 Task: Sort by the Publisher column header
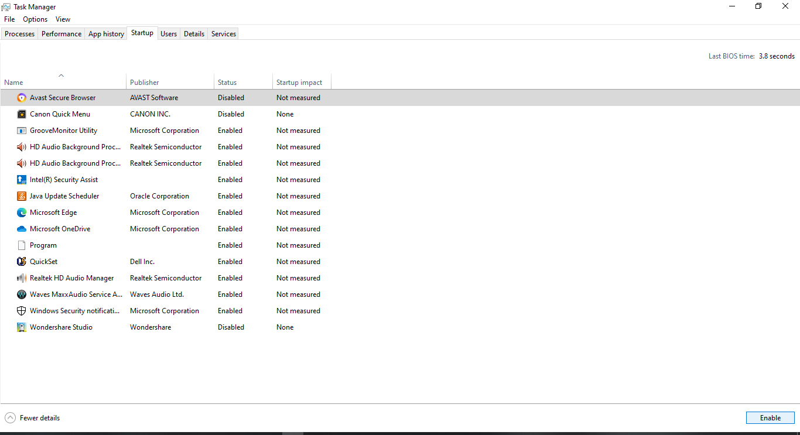tap(170, 81)
